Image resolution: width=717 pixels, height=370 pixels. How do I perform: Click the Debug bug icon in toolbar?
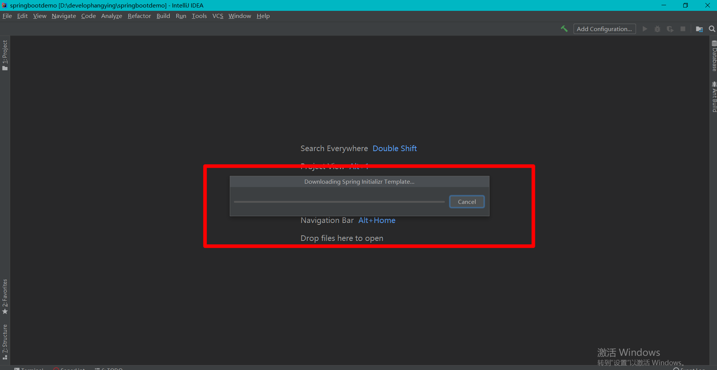click(x=657, y=29)
